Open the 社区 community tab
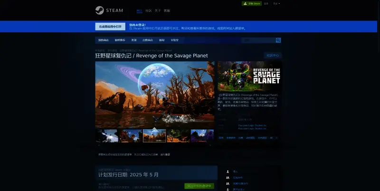 click(149, 10)
